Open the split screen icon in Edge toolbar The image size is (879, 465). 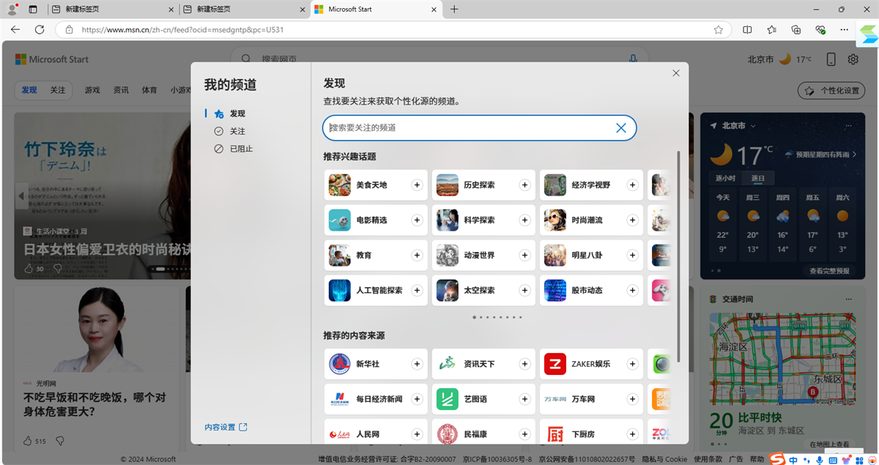747,30
